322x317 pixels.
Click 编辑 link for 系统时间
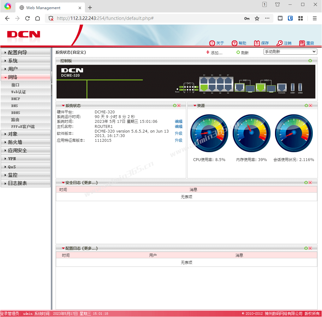(x=178, y=122)
